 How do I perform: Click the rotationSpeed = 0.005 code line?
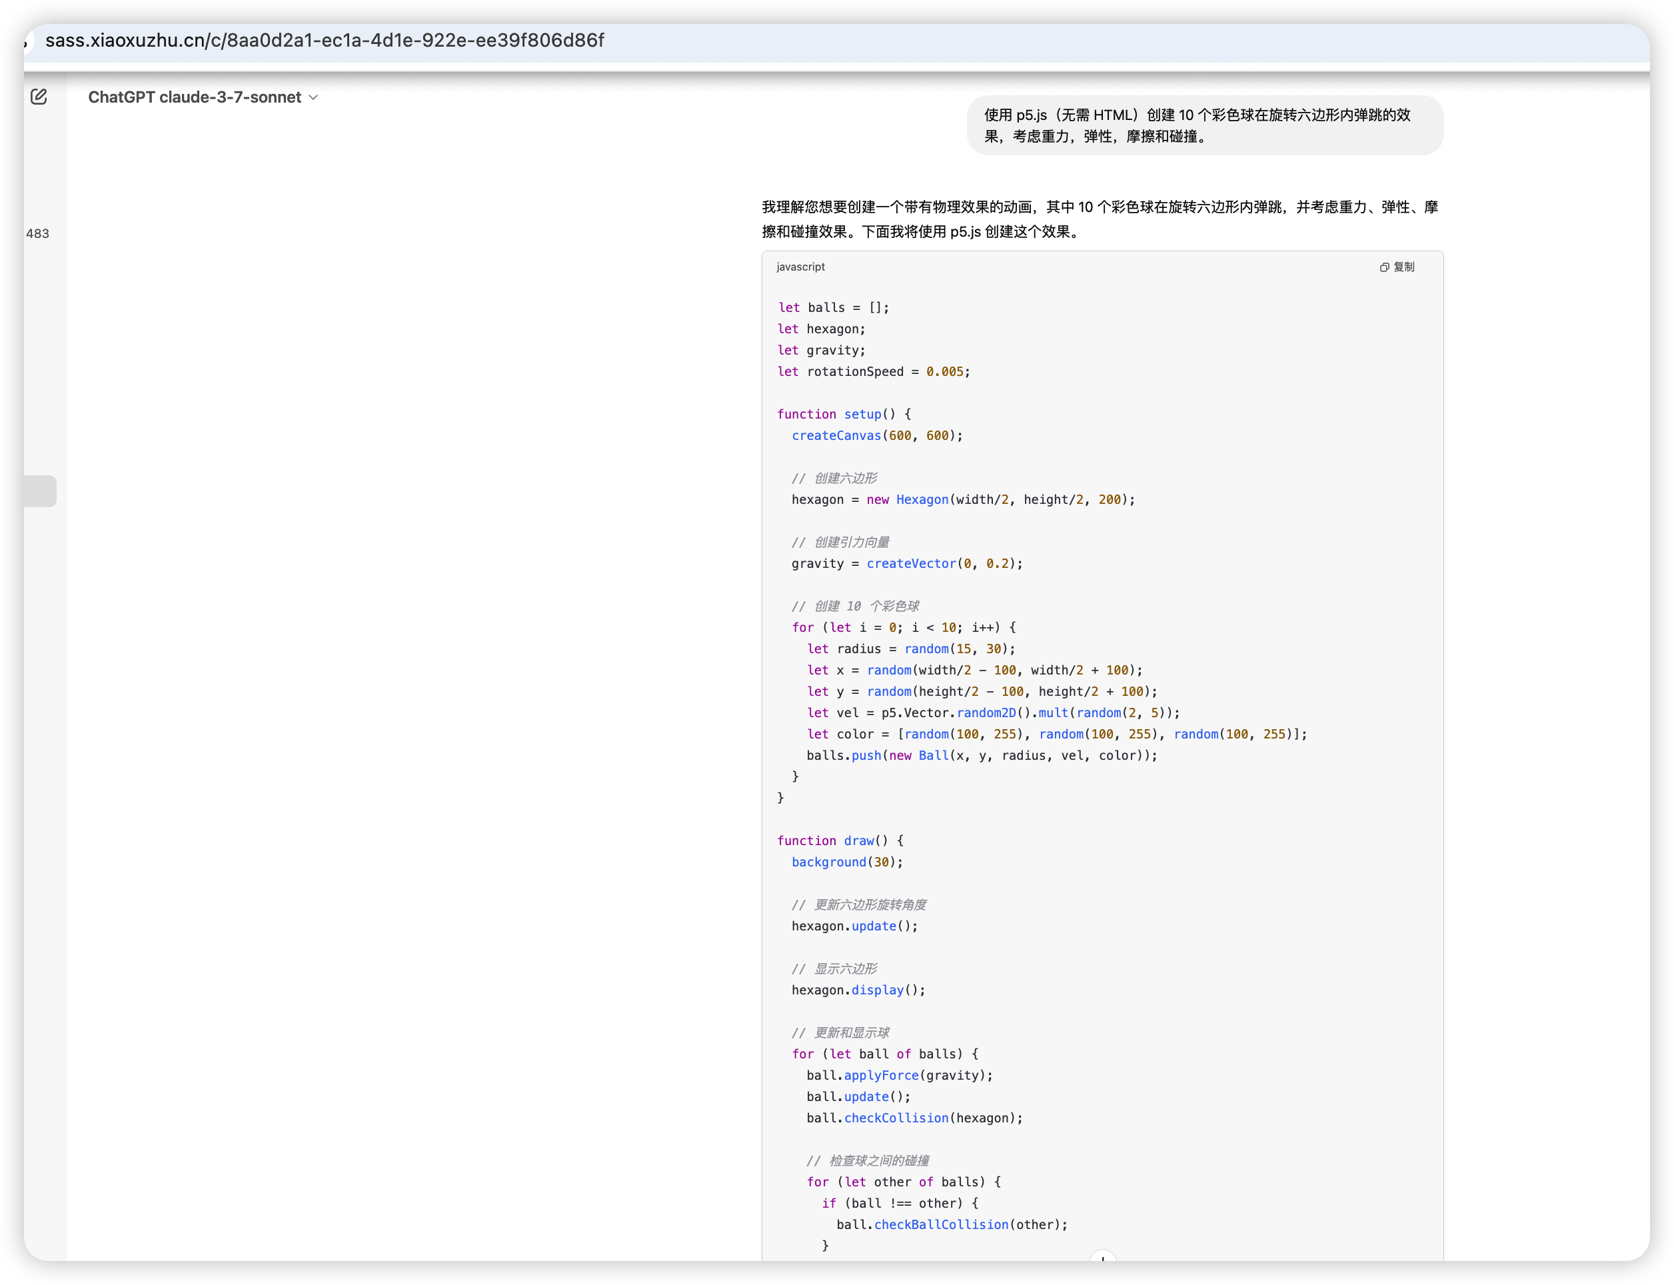pyautogui.click(x=874, y=372)
